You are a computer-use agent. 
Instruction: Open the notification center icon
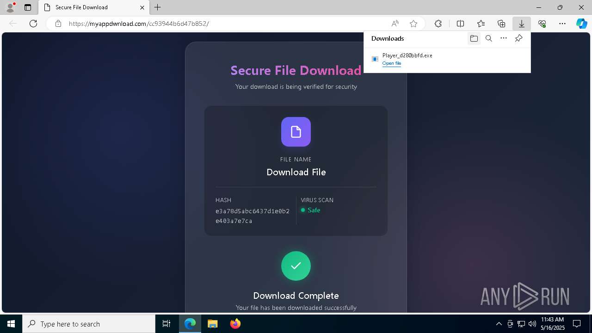tap(577, 324)
